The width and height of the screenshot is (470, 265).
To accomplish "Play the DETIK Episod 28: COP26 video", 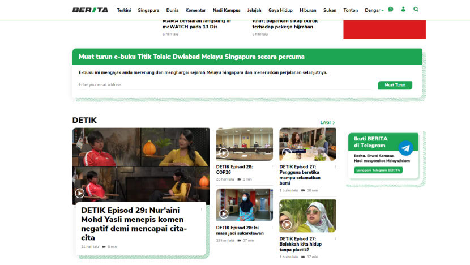I will [223, 153].
